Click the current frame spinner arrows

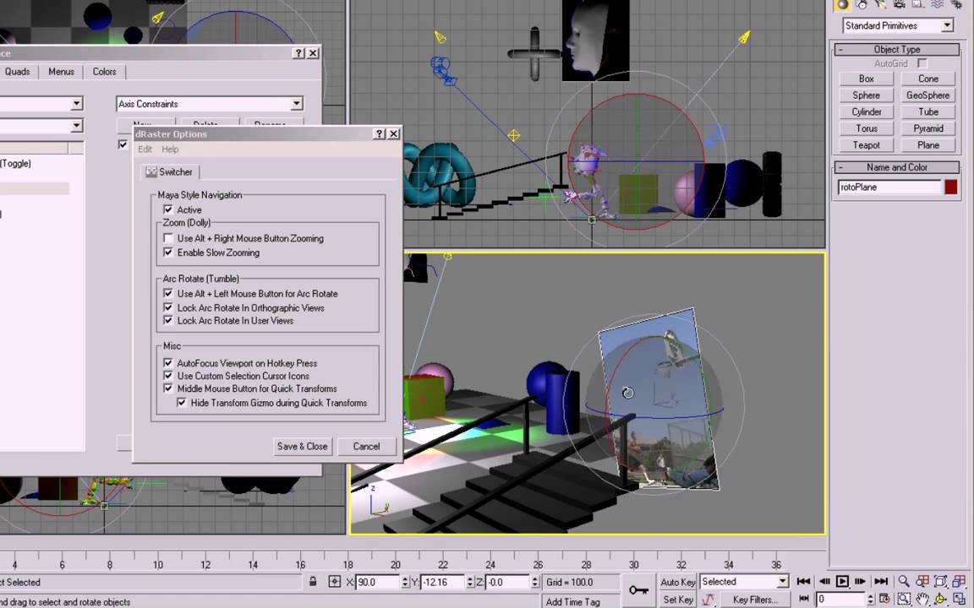(870, 600)
